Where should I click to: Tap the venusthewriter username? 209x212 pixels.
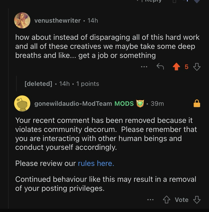57,21
